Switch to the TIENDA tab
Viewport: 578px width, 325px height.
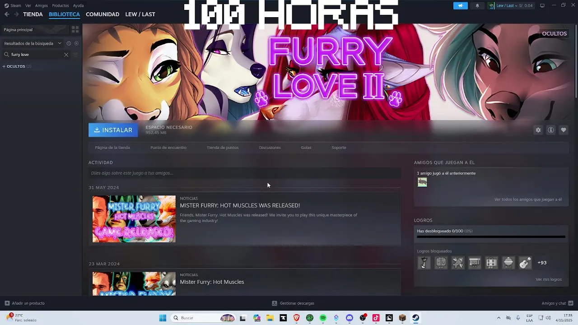[x=33, y=14]
